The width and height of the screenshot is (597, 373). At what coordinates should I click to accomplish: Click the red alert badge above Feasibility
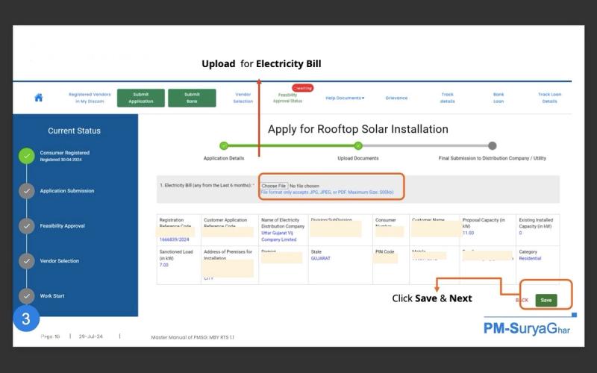pos(303,88)
